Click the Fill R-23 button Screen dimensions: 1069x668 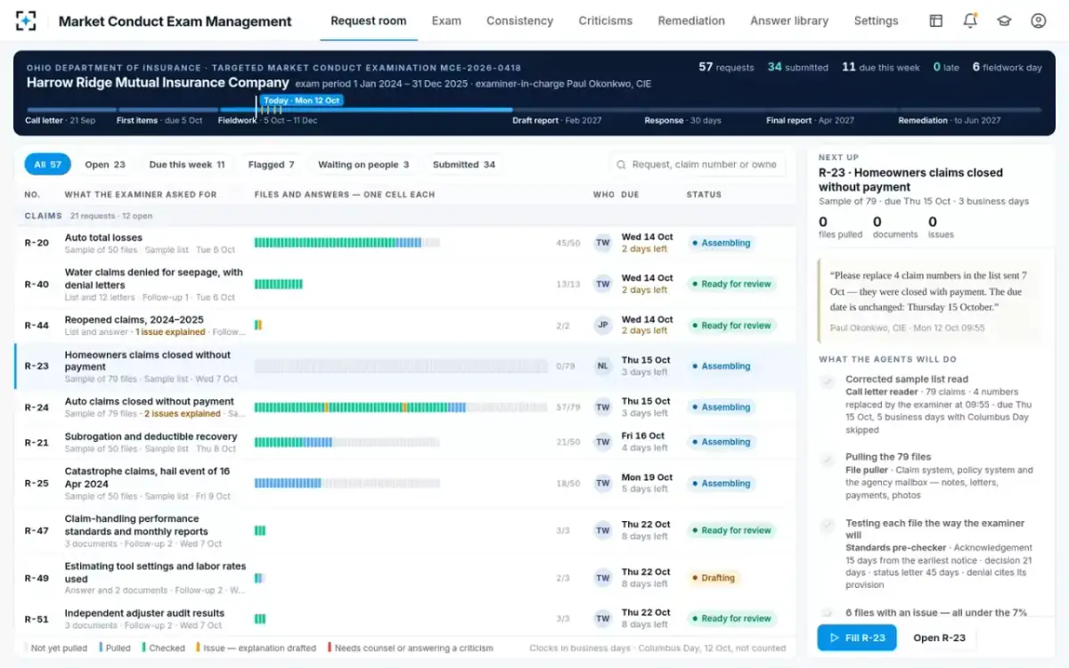point(857,638)
